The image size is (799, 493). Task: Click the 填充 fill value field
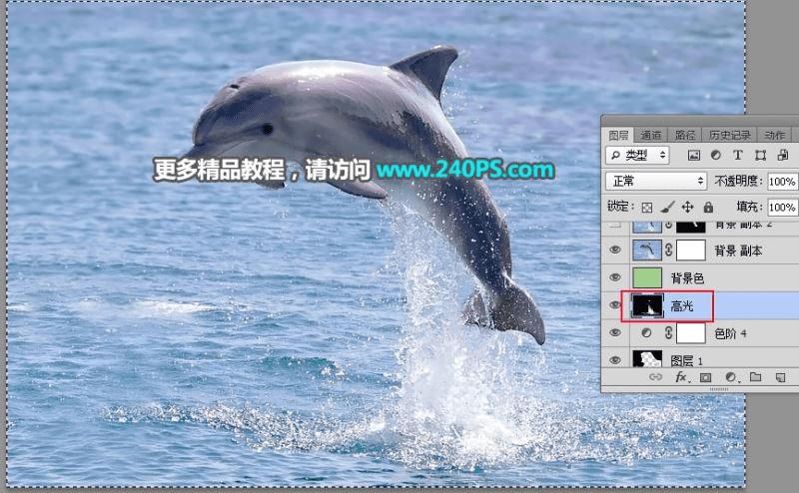pyautogui.click(x=782, y=208)
